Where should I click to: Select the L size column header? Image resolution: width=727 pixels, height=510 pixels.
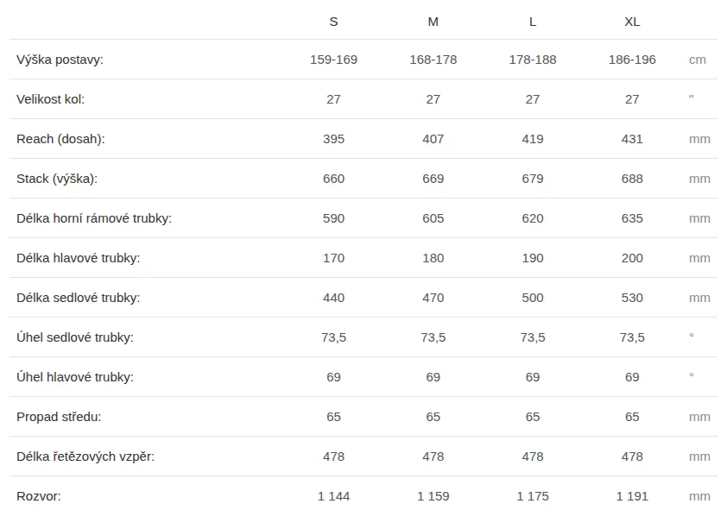tap(533, 22)
